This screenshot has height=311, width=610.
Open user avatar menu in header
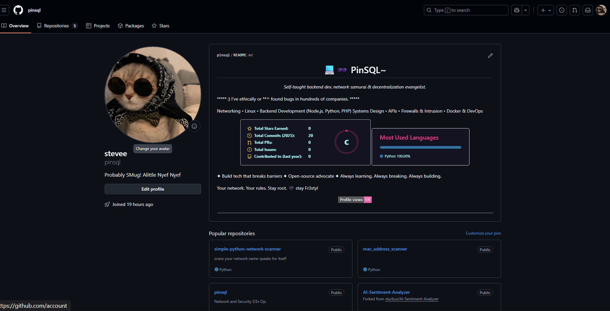601,10
